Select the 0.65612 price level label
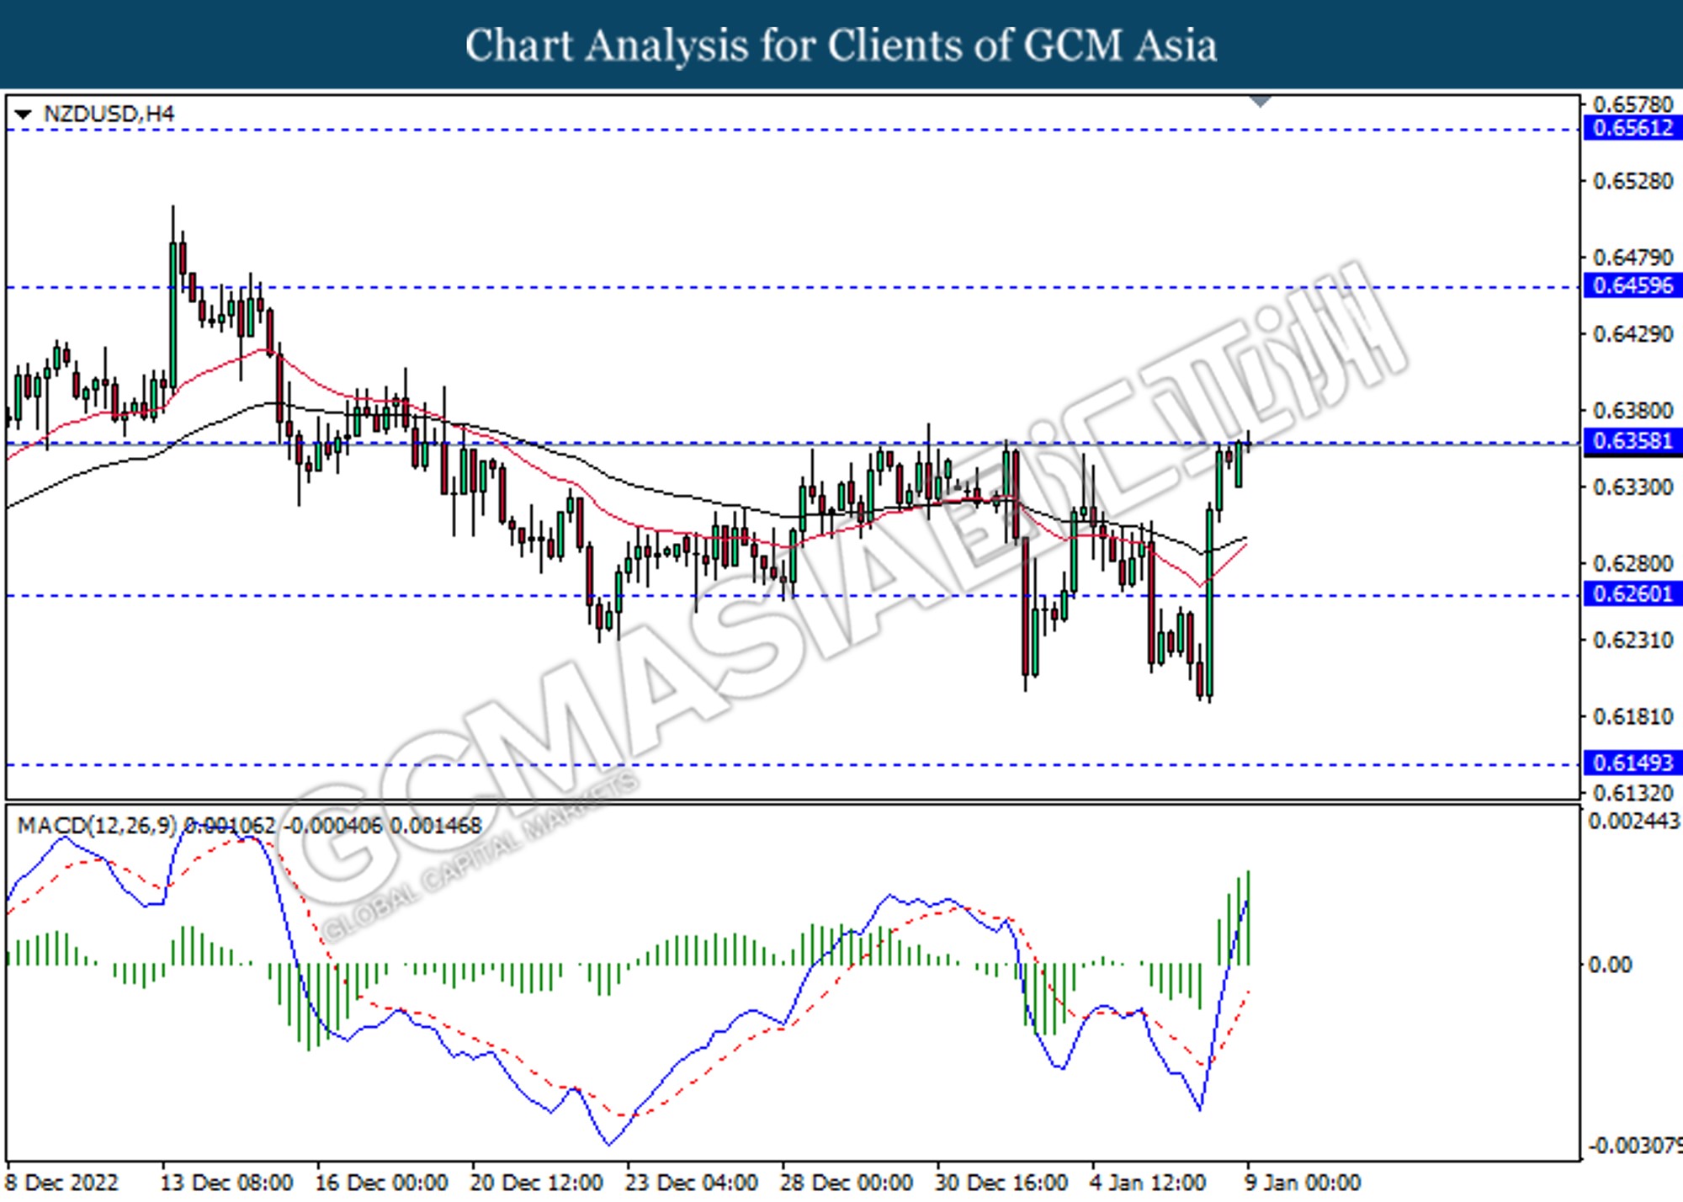 (1633, 128)
